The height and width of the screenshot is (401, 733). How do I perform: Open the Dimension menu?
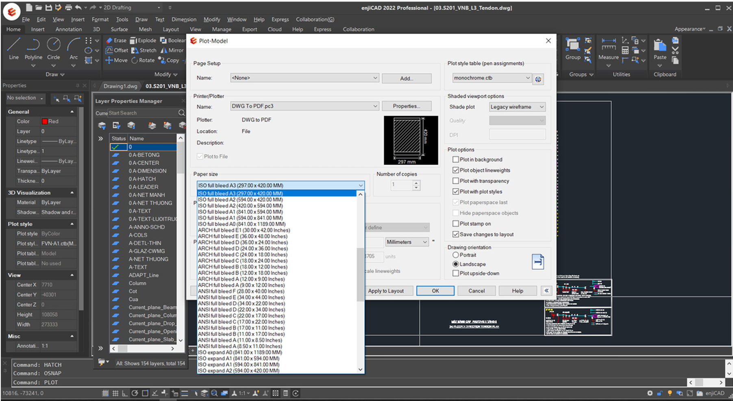click(x=184, y=20)
